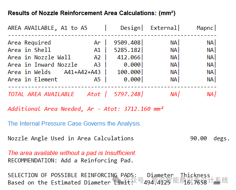Click the Nozzle Wall value 412.066
The width and height of the screenshot is (236, 190).
point(129,57)
